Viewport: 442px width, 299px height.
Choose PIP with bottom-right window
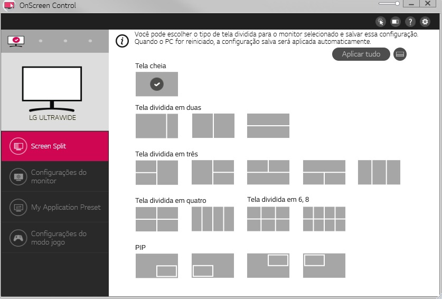(157, 266)
